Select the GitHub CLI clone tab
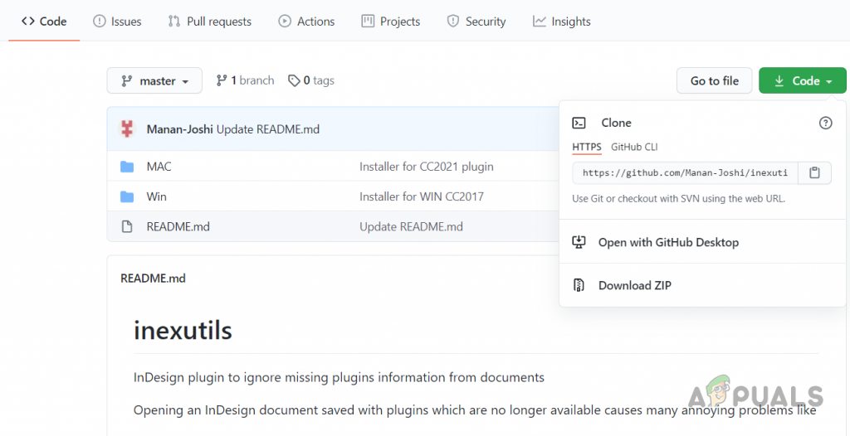The image size is (850, 436). (634, 147)
